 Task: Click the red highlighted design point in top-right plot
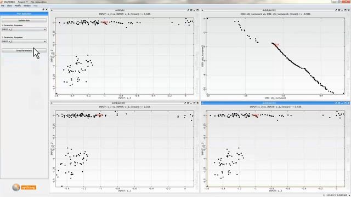276,45
